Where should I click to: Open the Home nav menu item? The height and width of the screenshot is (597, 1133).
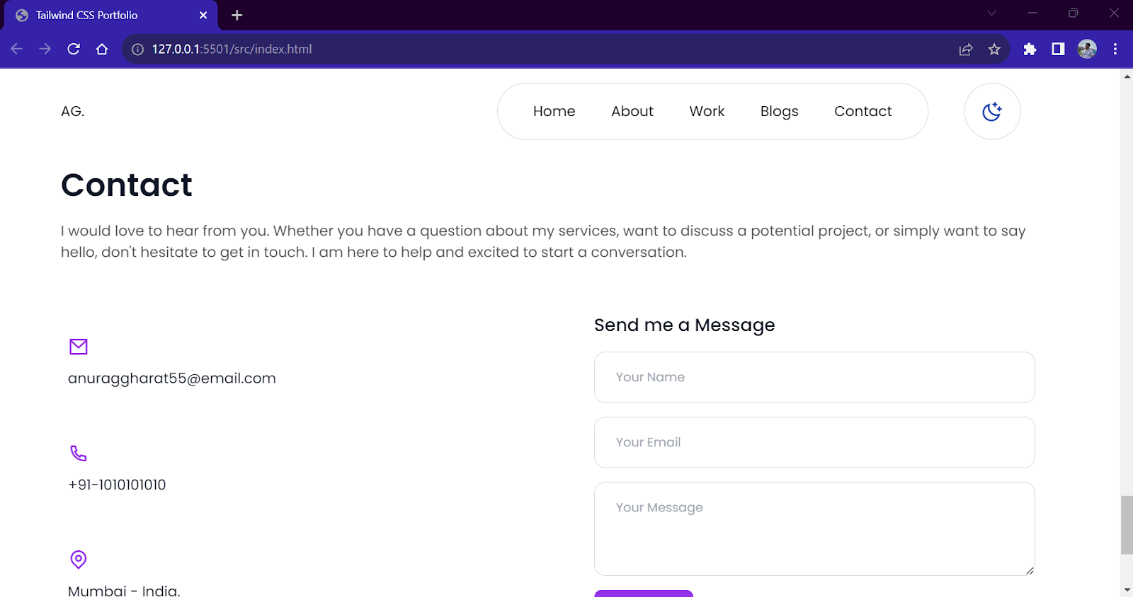click(x=554, y=111)
